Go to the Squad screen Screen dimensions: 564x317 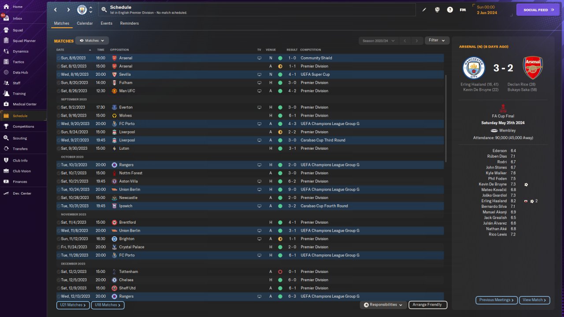pyautogui.click(x=23, y=30)
